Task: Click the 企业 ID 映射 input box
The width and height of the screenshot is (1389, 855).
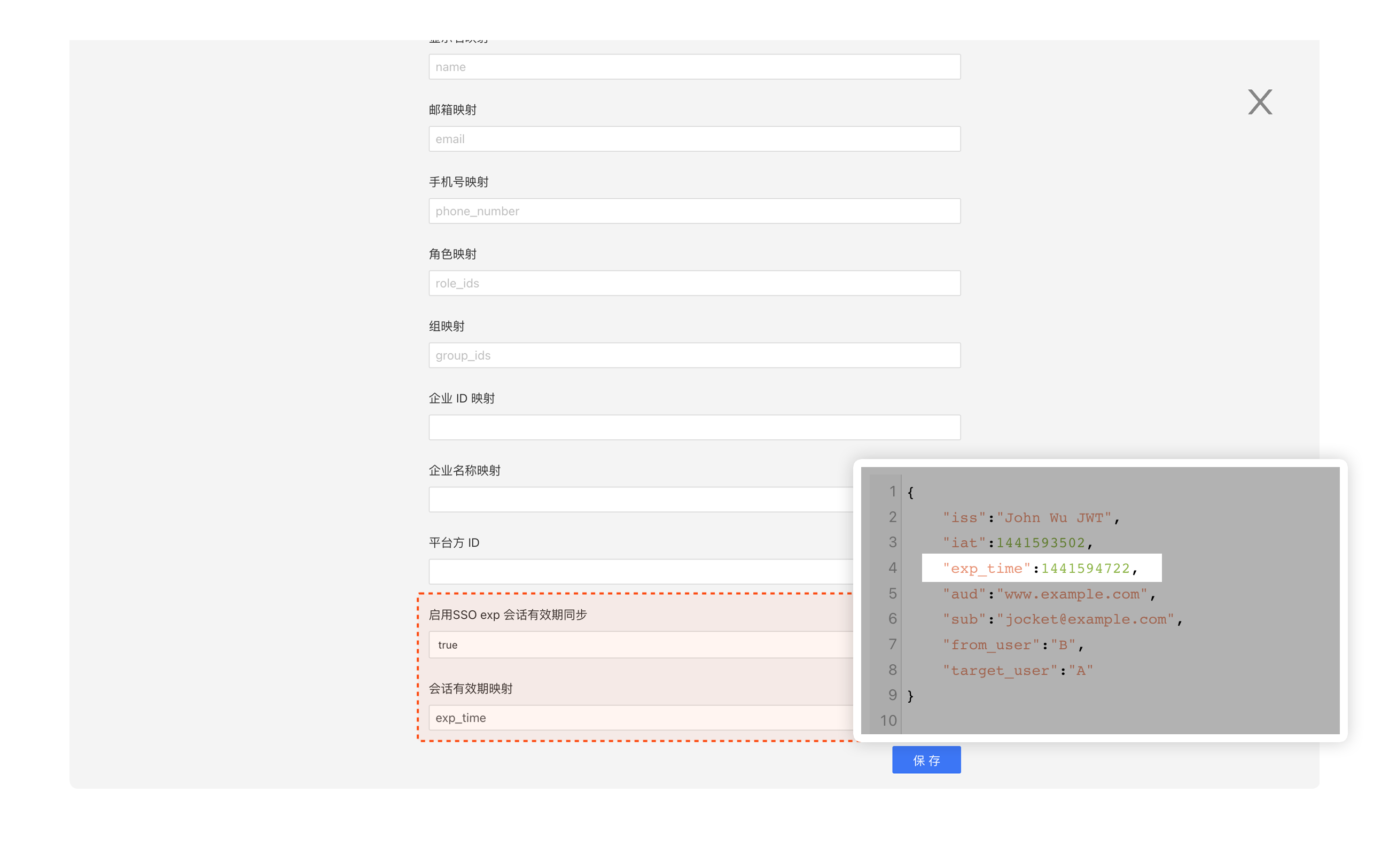Action: click(694, 427)
